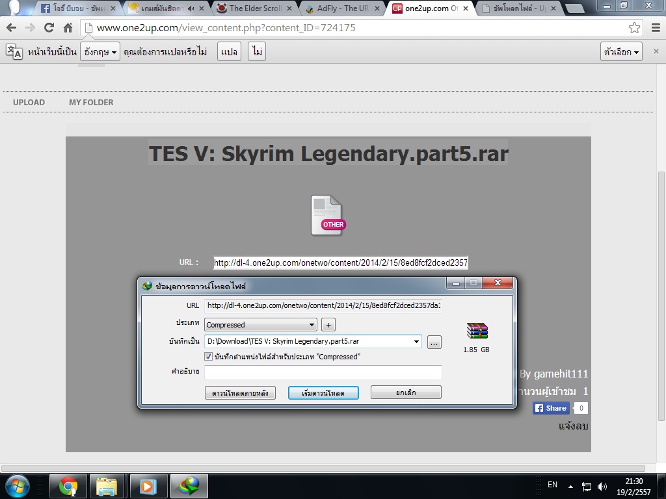The image size is (666, 499).
Task: Open the media player taskbar icon
Action: coord(148,486)
